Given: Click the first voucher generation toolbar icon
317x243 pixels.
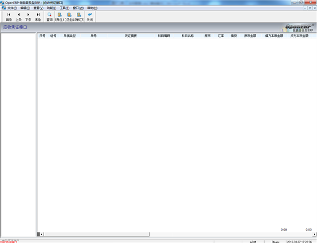Looking at the screenshot, I should pos(59,17).
